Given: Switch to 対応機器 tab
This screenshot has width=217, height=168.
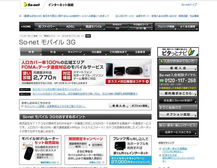Looking at the screenshot, I should [x=96, y=52].
